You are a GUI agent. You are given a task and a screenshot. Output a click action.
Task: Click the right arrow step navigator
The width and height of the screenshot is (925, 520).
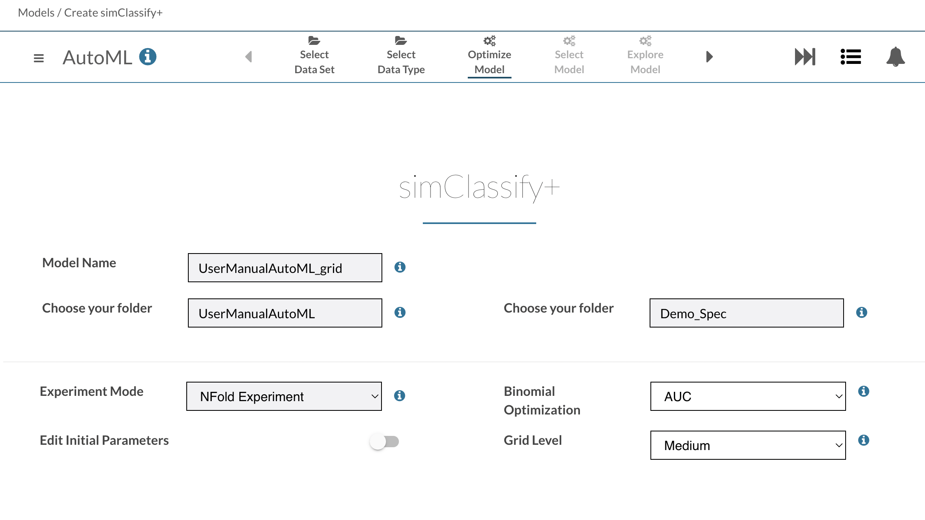(709, 57)
